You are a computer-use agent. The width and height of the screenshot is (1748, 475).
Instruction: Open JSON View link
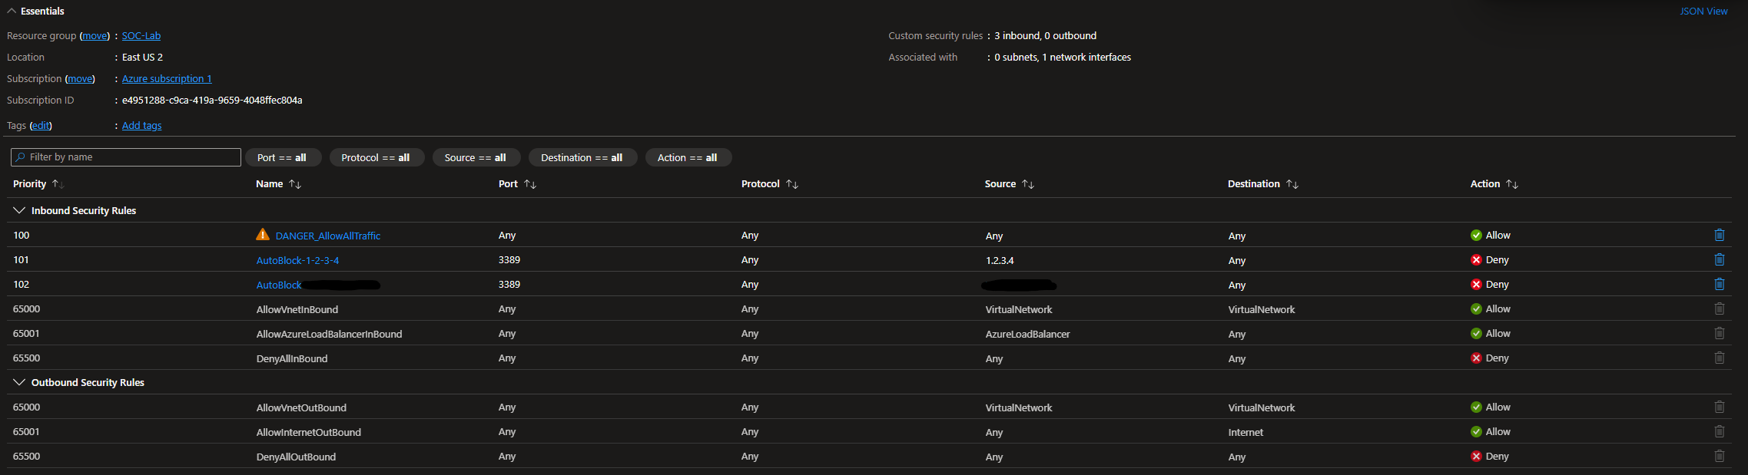pos(1703,12)
